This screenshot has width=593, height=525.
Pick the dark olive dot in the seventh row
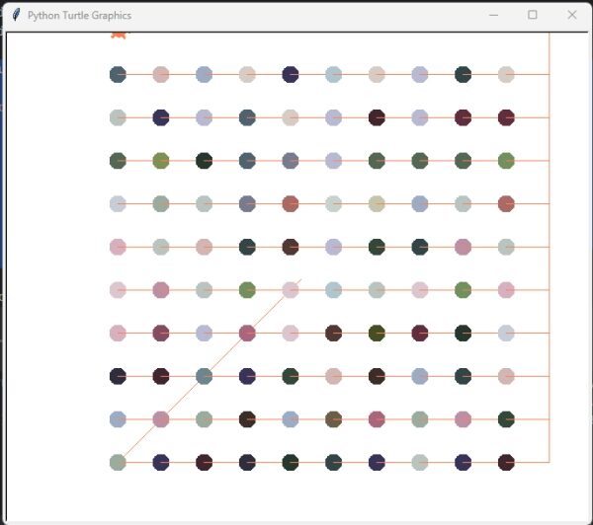click(x=377, y=333)
